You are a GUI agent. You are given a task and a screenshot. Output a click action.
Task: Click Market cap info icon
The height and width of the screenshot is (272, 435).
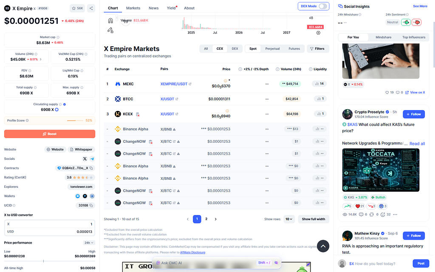(58, 37)
